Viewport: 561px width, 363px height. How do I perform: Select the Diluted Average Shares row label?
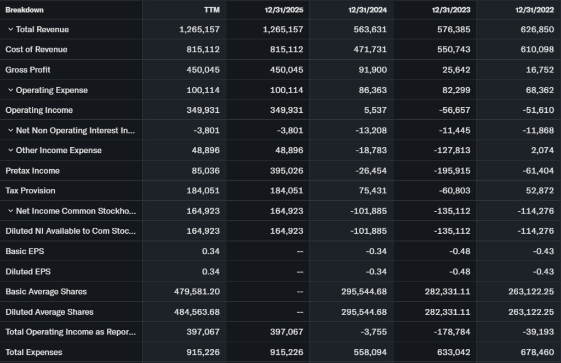click(x=49, y=312)
